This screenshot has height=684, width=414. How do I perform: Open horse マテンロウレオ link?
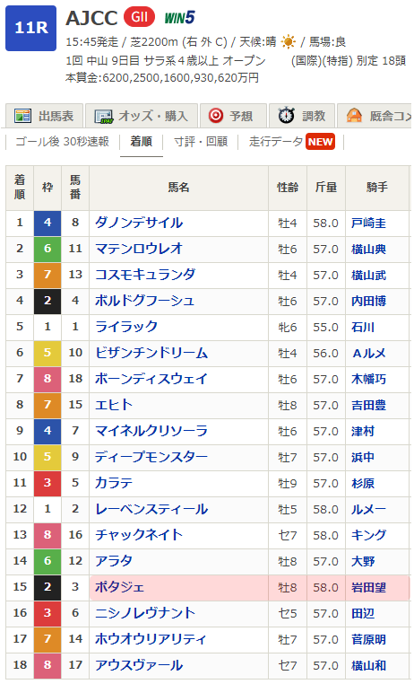139,249
